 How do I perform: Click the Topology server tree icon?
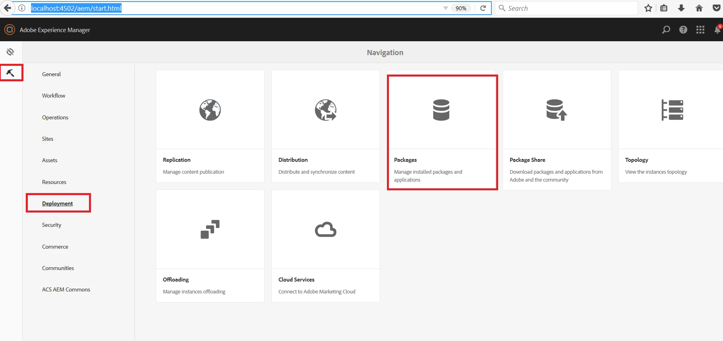click(x=672, y=110)
